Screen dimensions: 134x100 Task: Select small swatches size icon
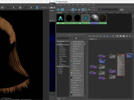70,9
